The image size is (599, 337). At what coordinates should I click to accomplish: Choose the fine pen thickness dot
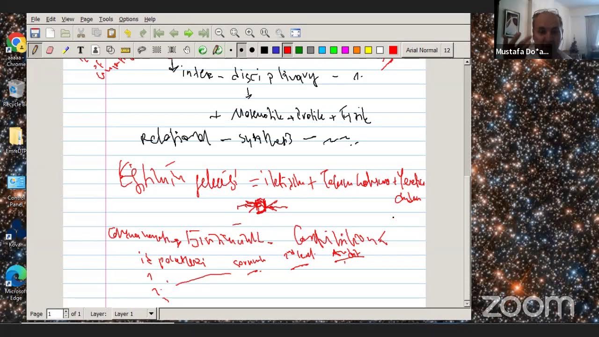231,50
